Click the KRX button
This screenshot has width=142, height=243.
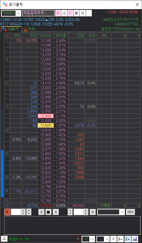click(131, 212)
